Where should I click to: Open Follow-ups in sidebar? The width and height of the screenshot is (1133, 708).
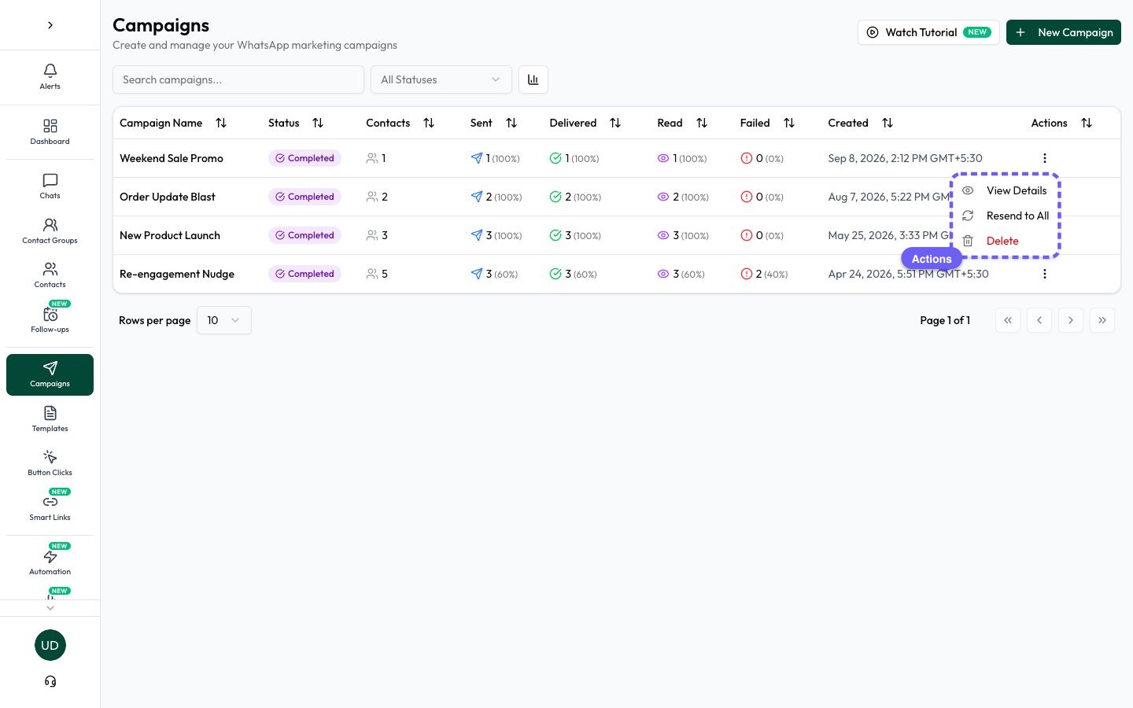[x=50, y=319]
